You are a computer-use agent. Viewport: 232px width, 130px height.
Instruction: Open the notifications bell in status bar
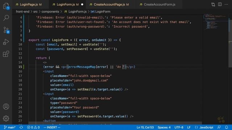(227, 127)
